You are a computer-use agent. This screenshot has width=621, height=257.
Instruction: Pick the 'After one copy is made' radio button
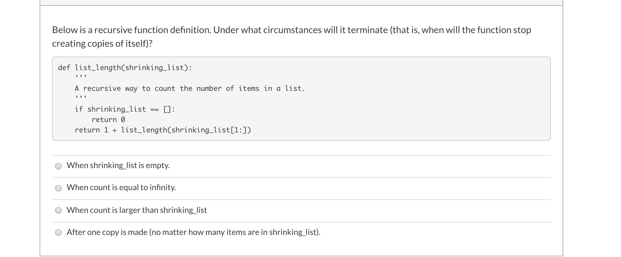click(58, 232)
